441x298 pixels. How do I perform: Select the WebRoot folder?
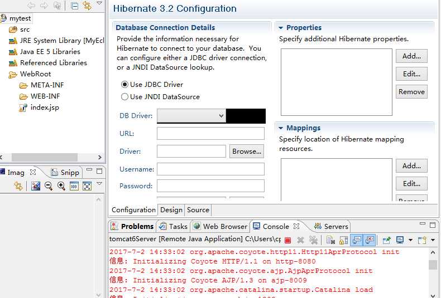(35, 74)
